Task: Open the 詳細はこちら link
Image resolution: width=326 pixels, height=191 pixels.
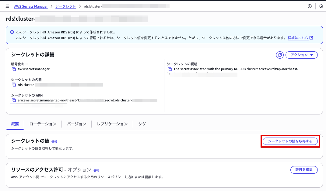Action: (x=300, y=38)
